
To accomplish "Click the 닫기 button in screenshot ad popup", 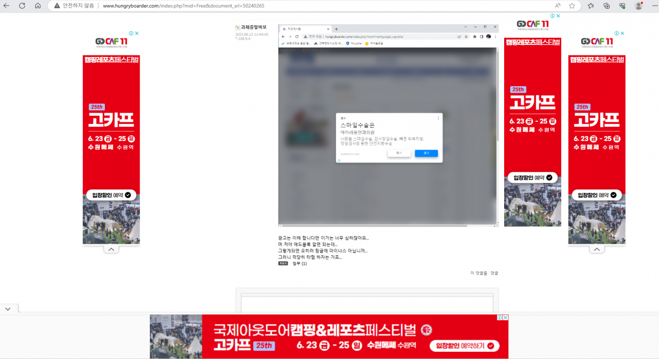I will click(x=399, y=153).
